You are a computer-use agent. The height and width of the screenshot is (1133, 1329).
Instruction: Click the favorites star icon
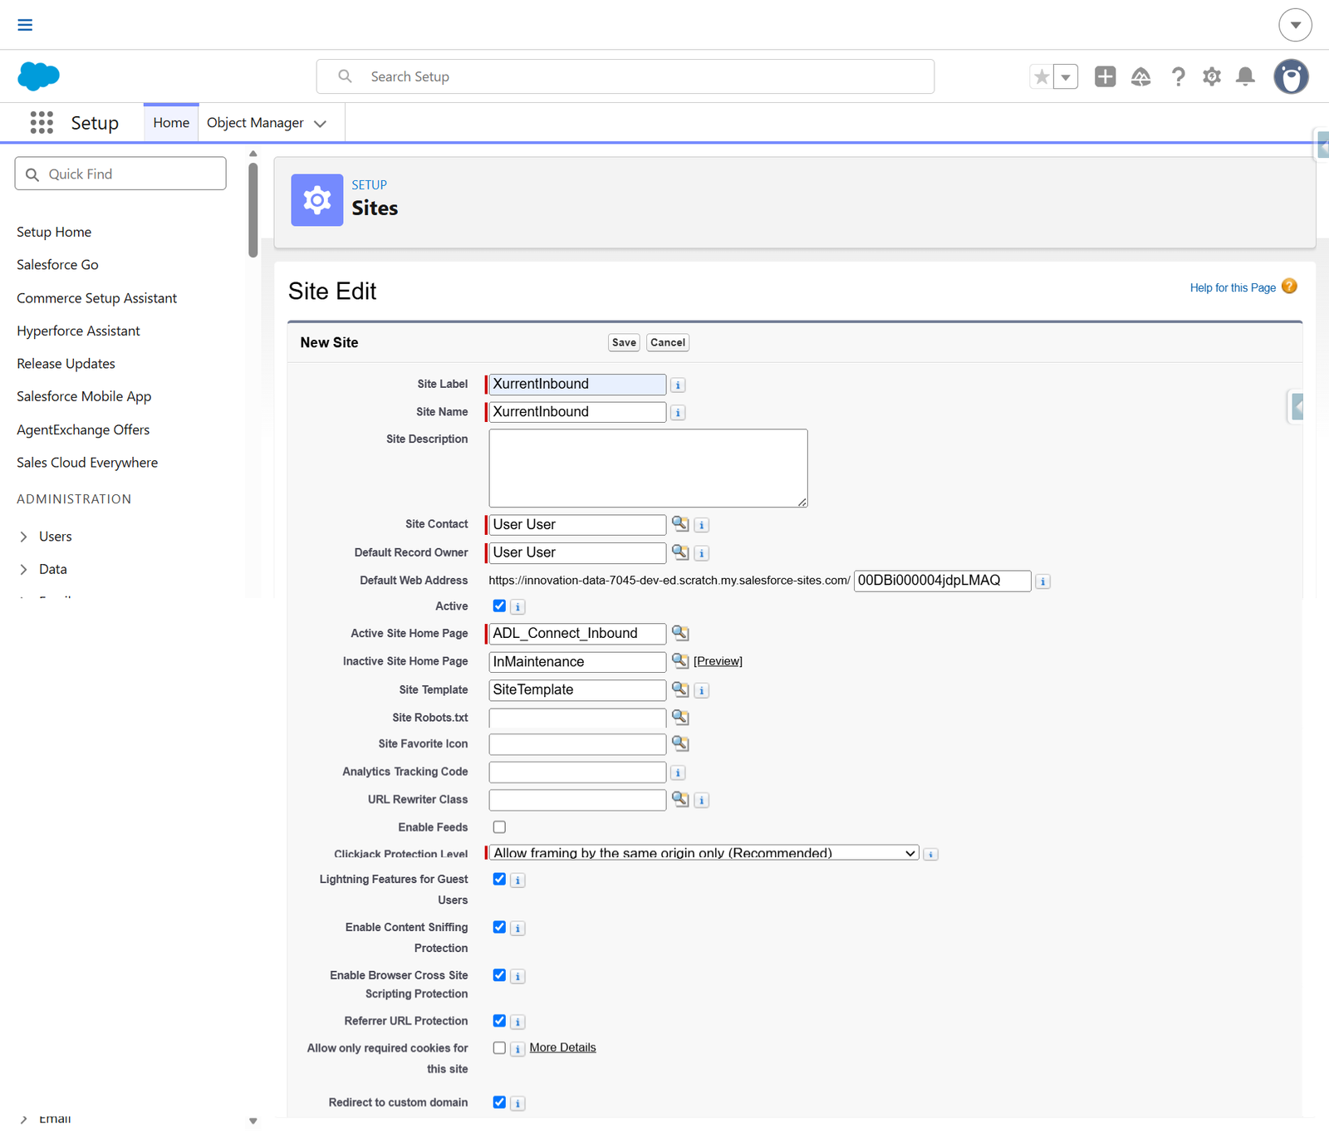[1042, 76]
